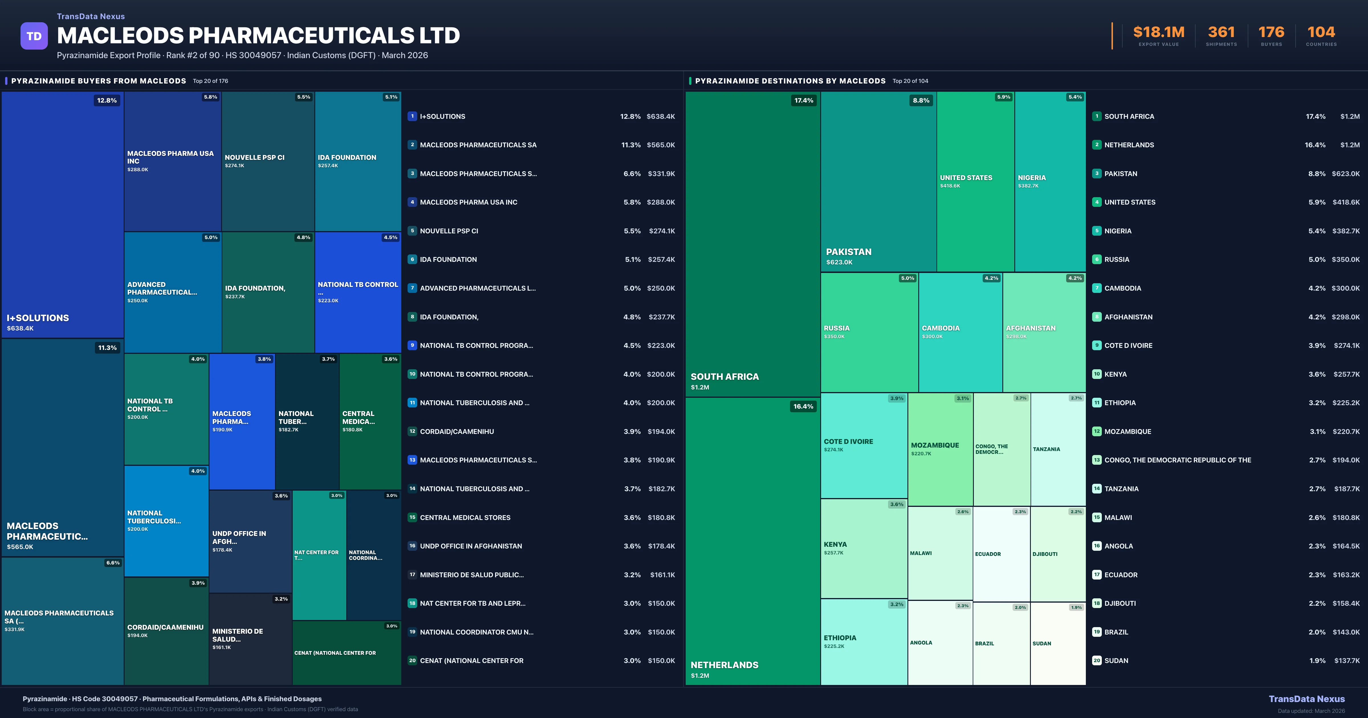Viewport: 1368px width, 718px height.
Task: Click rank 20 badge beside SUDAN
Action: (x=1097, y=661)
